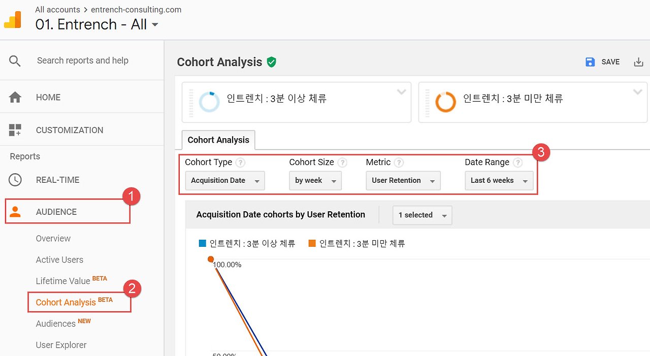This screenshot has width=650, height=356.
Task: Click the blue legend swatch for 3분 이상 체류
Action: (x=203, y=244)
